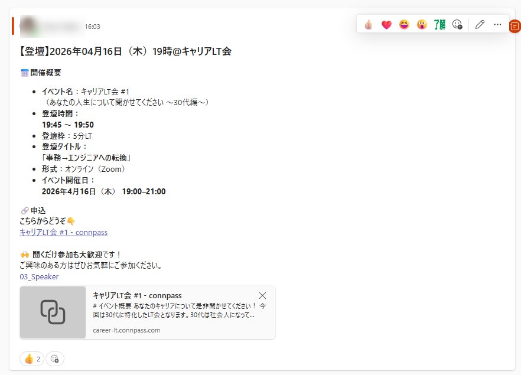Open the emoji picker in the hover toolbar
Viewport: 521px width, 375px height.
tap(457, 25)
